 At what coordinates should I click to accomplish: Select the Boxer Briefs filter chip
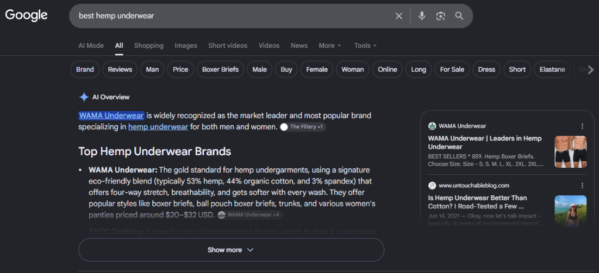221,69
